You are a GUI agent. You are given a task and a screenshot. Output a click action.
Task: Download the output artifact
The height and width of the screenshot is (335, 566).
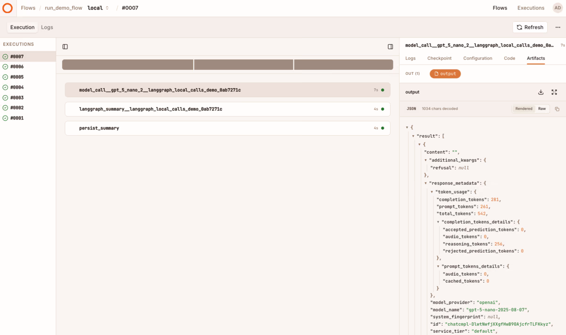click(x=541, y=92)
